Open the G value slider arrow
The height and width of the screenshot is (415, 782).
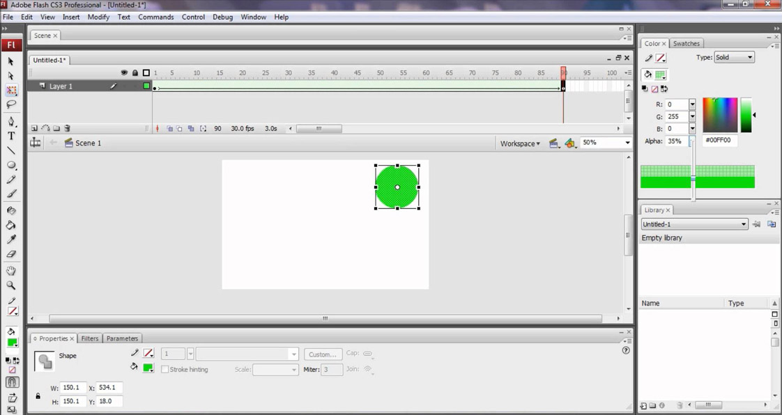(x=692, y=116)
